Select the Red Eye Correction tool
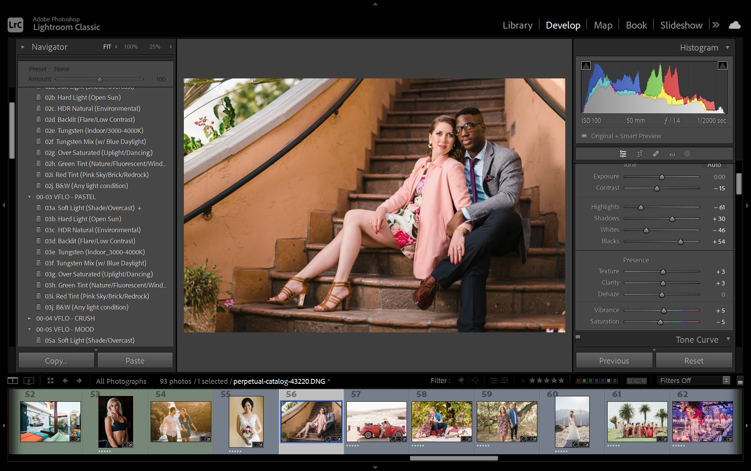 (672, 154)
